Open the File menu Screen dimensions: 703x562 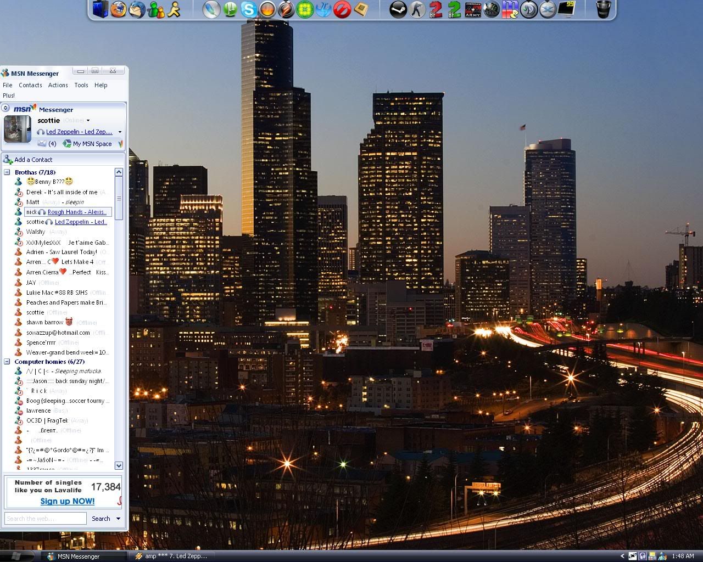click(x=8, y=85)
